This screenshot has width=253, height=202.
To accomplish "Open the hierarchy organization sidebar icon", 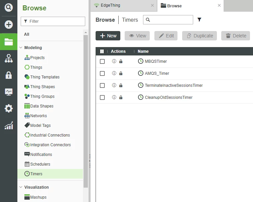I will pos(9,58).
